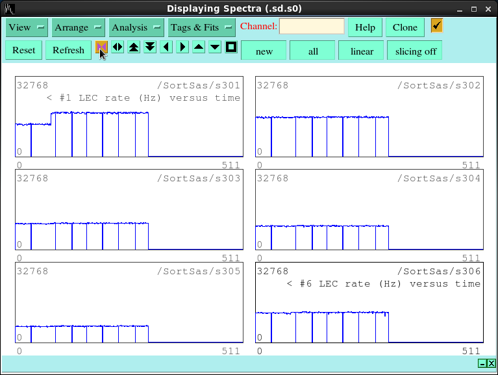Image resolution: width=498 pixels, height=375 pixels.
Task: Toggle the 'linear' scale button
Action: pyautogui.click(x=362, y=51)
